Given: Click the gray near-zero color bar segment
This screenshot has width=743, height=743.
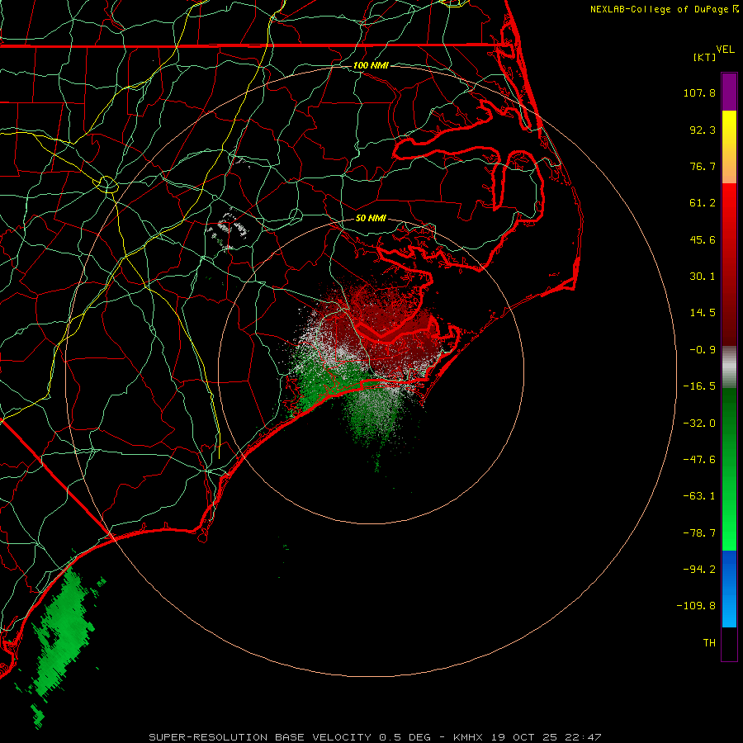Looking at the screenshot, I should tap(729, 367).
